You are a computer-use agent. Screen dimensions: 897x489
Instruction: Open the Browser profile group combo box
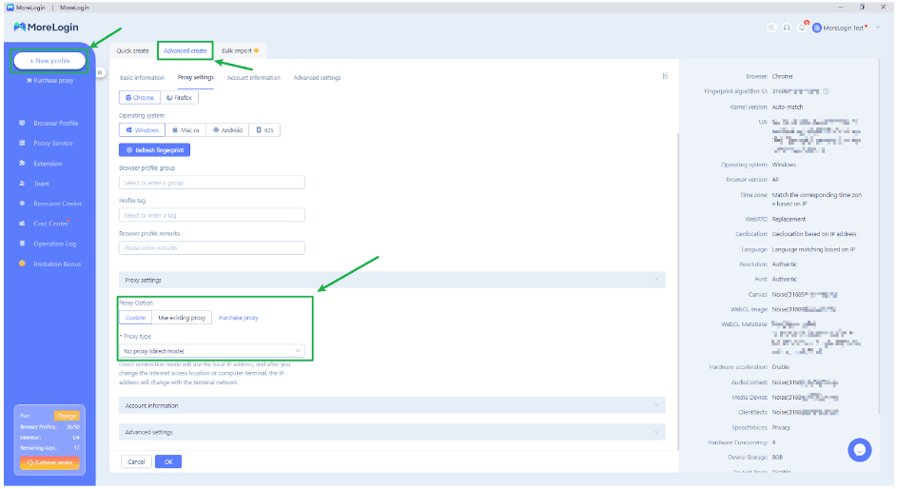coord(212,183)
